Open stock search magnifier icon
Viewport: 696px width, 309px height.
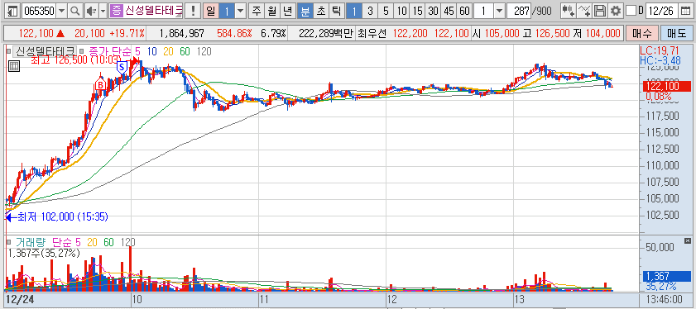75,11
